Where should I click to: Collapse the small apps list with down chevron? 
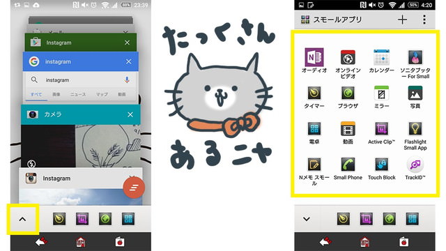[307, 219]
